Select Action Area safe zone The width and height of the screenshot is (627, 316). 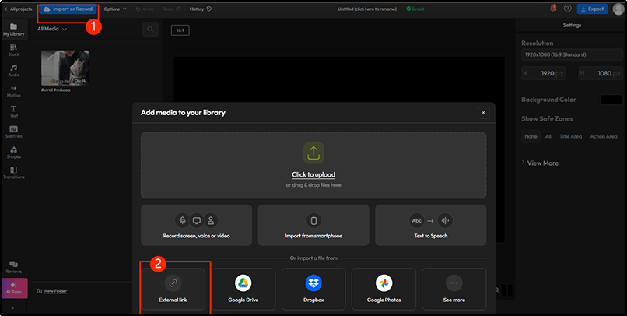[x=604, y=136]
